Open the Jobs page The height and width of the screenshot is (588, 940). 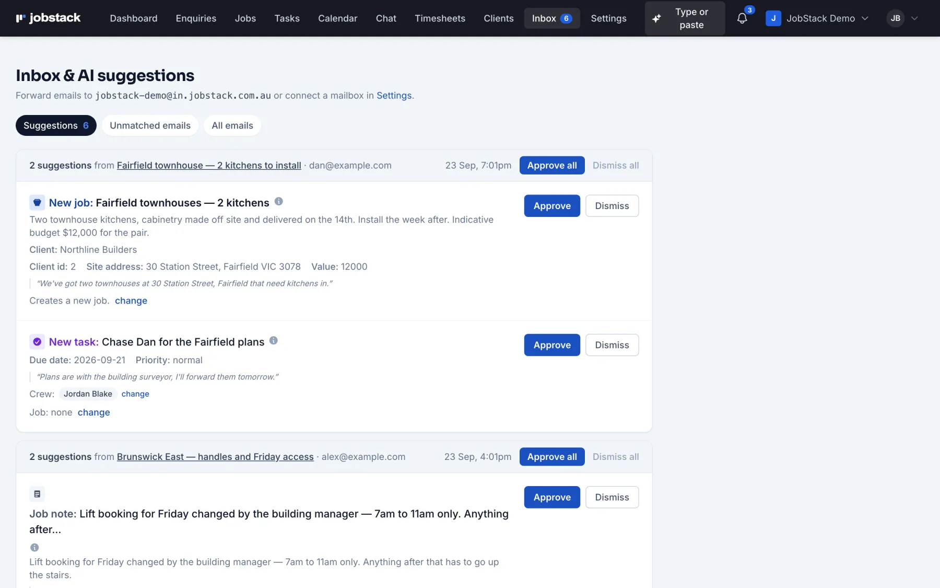[245, 18]
